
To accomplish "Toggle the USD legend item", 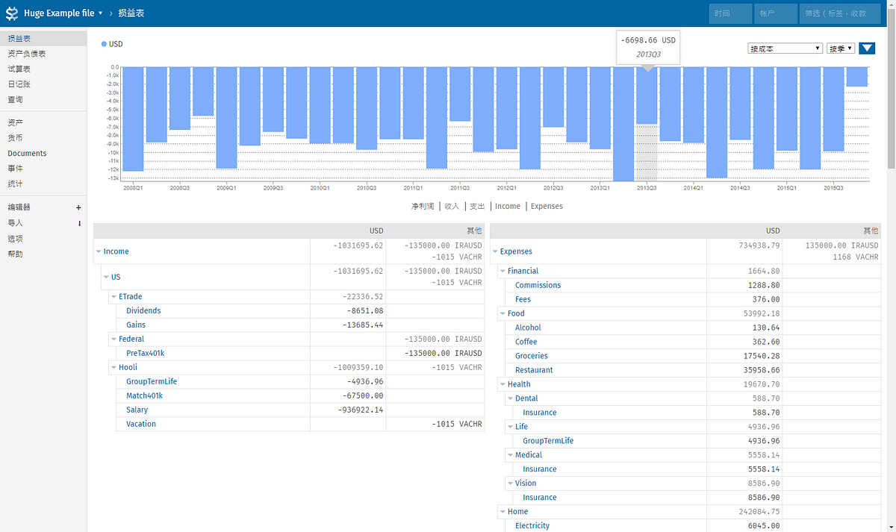I will click(113, 44).
